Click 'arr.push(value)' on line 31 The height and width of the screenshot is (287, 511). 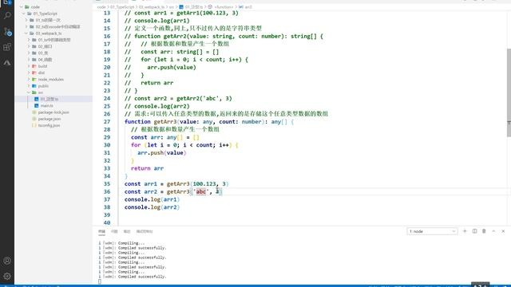point(161,152)
